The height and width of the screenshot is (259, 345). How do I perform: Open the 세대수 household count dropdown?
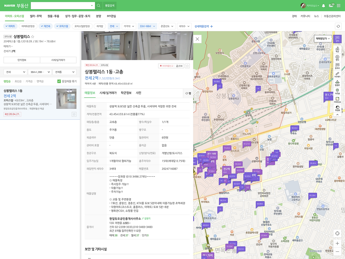184,26
